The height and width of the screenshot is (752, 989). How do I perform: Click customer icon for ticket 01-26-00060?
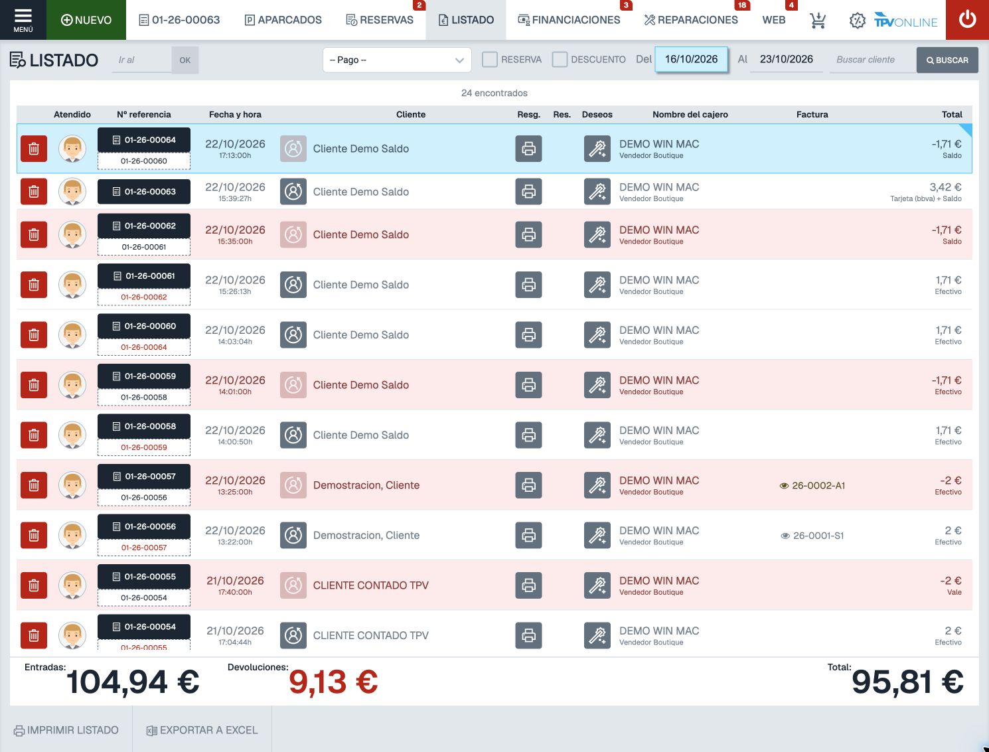click(293, 335)
